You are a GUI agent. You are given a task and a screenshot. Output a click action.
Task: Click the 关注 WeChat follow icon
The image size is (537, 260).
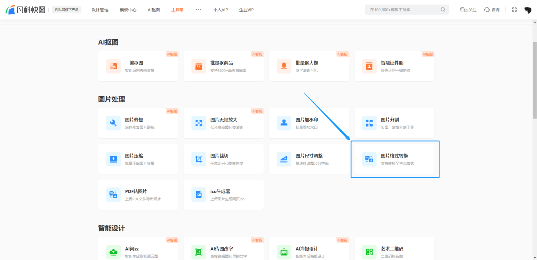tap(464, 10)
